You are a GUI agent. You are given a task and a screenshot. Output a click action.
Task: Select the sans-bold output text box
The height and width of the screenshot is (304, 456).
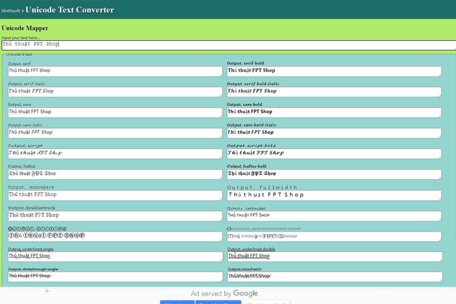coord(334,112)
